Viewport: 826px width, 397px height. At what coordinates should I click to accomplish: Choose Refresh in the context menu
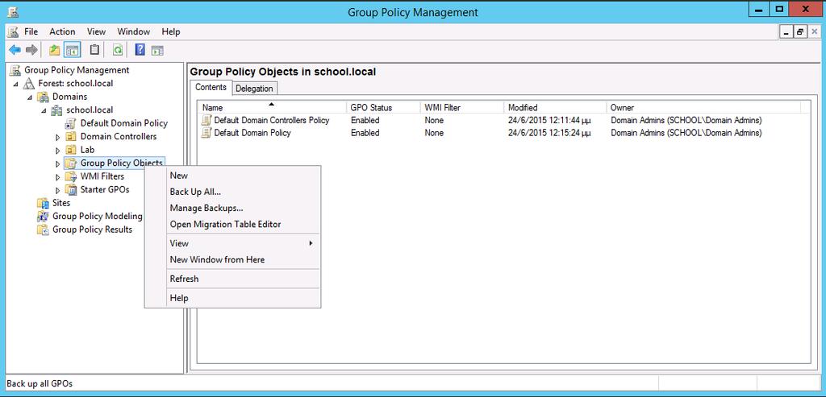[232, 279]
